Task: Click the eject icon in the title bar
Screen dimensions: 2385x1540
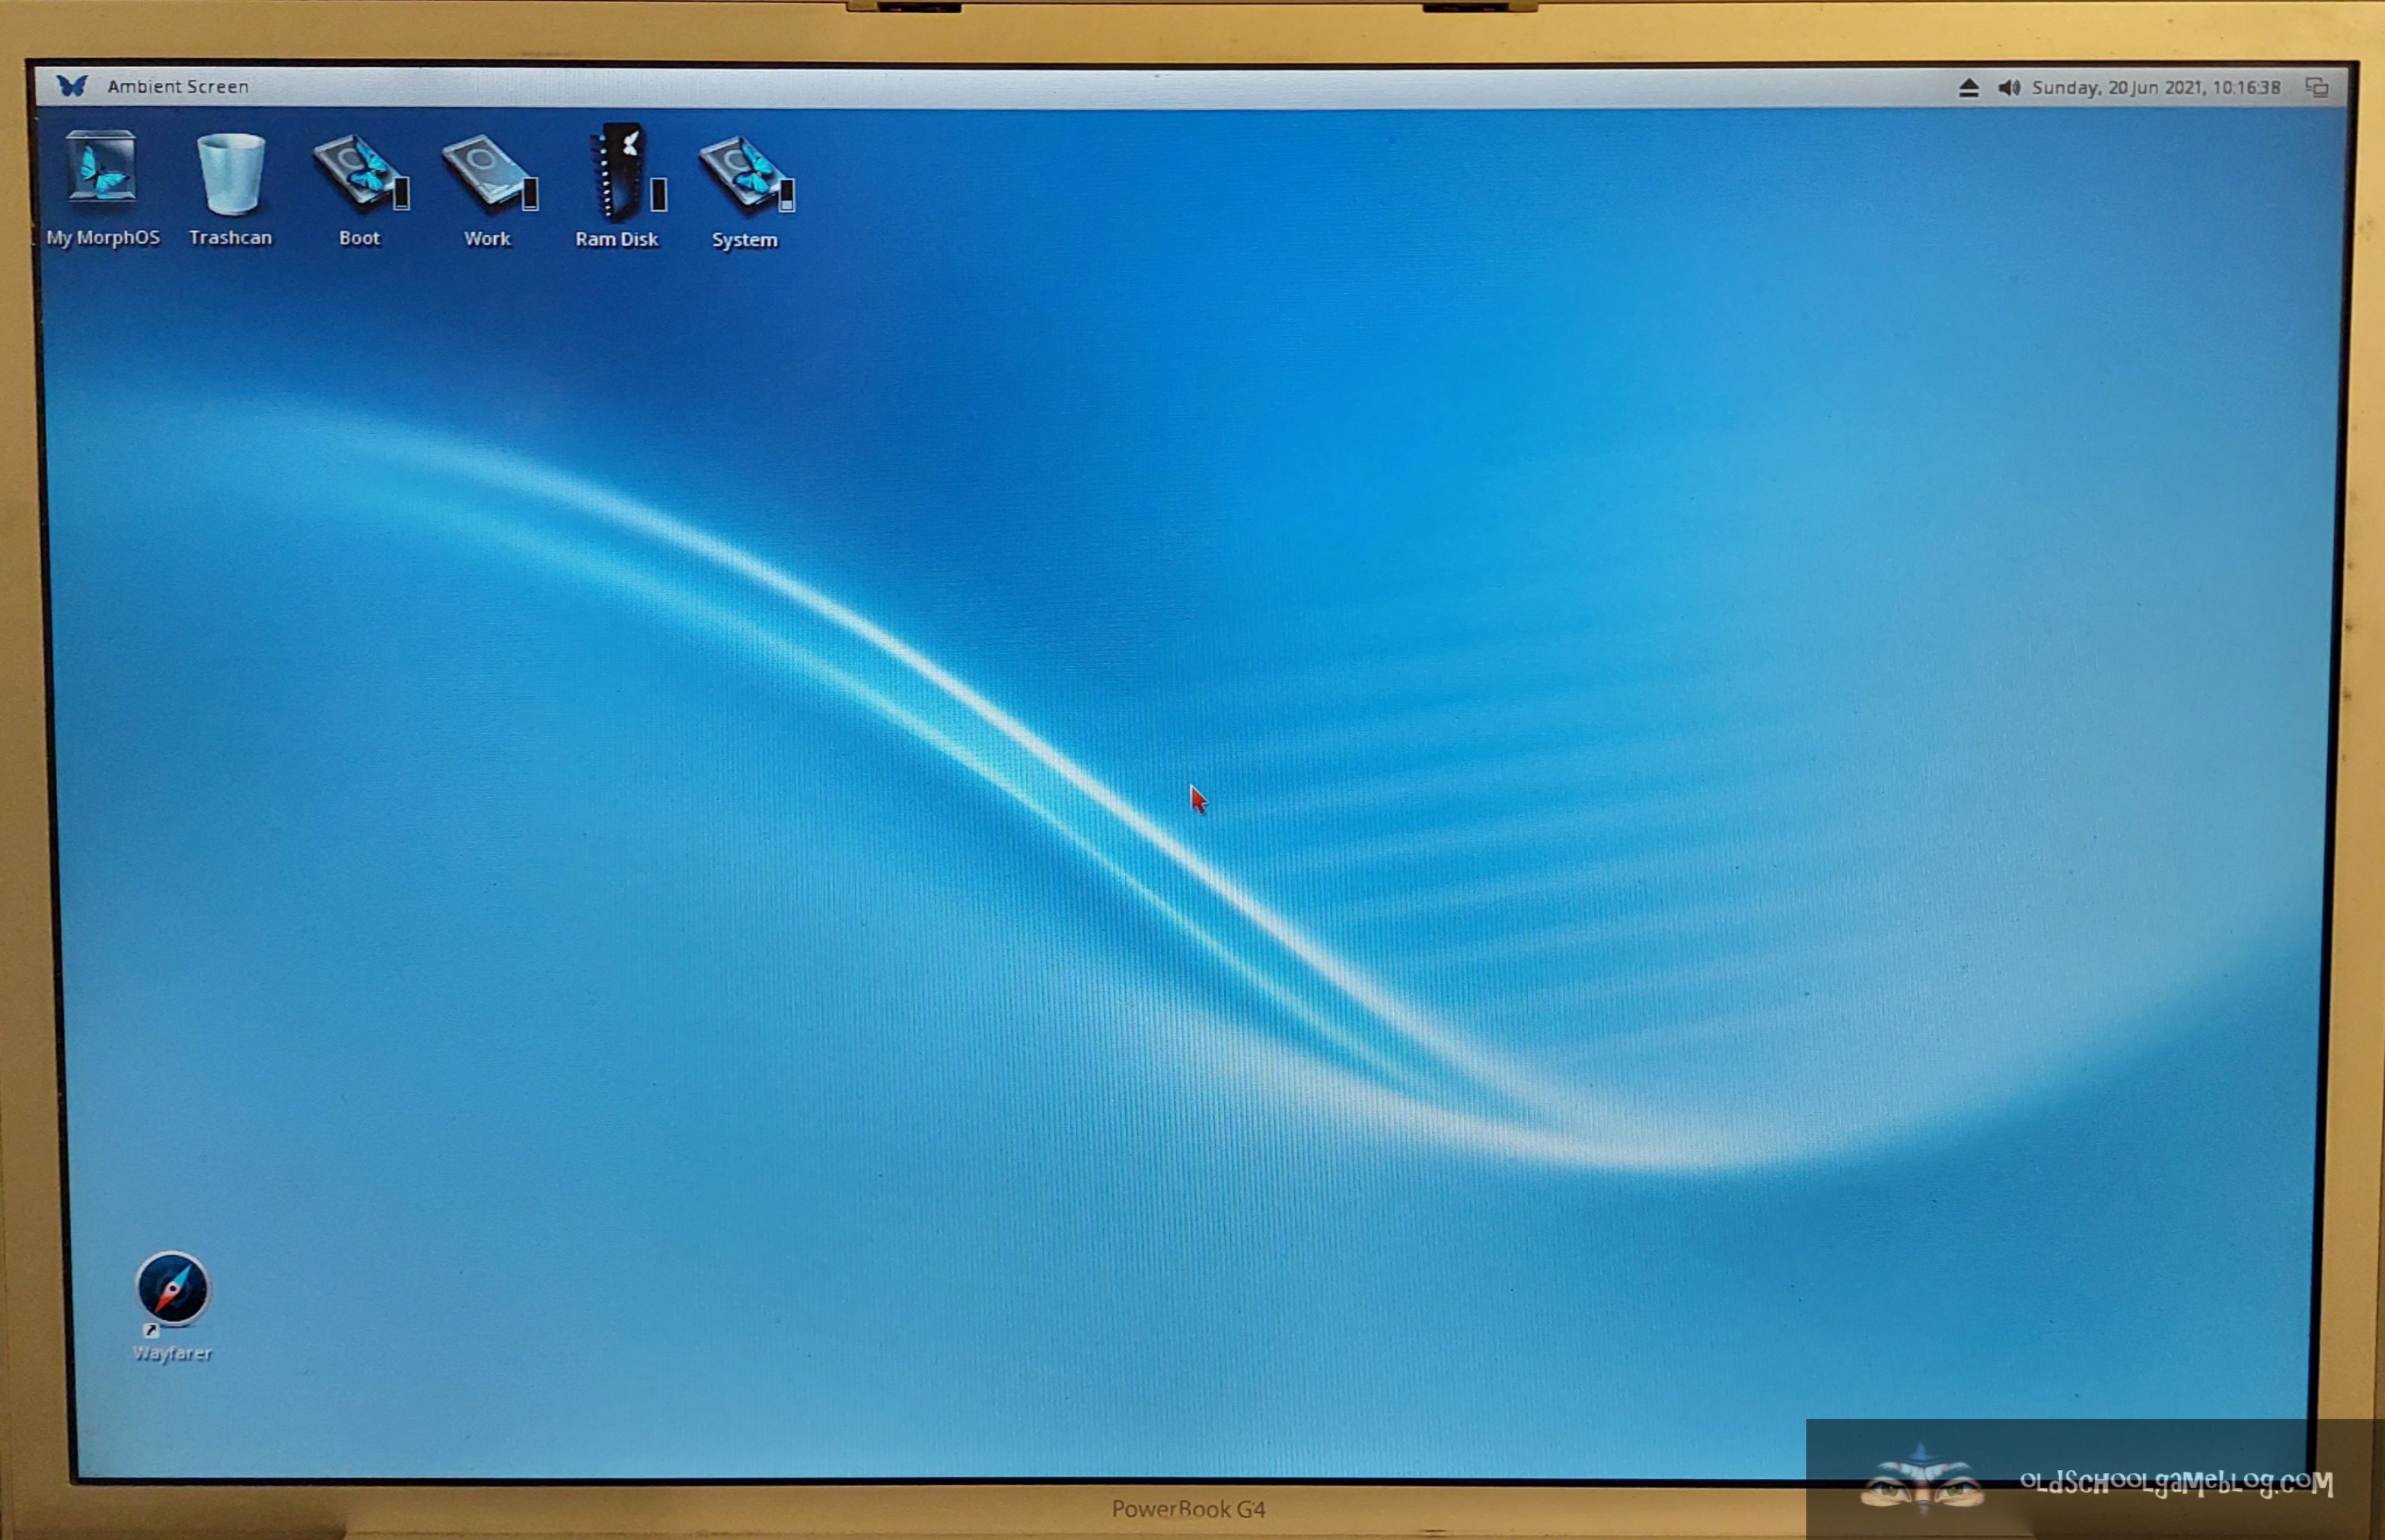Action: [1968, 88]
